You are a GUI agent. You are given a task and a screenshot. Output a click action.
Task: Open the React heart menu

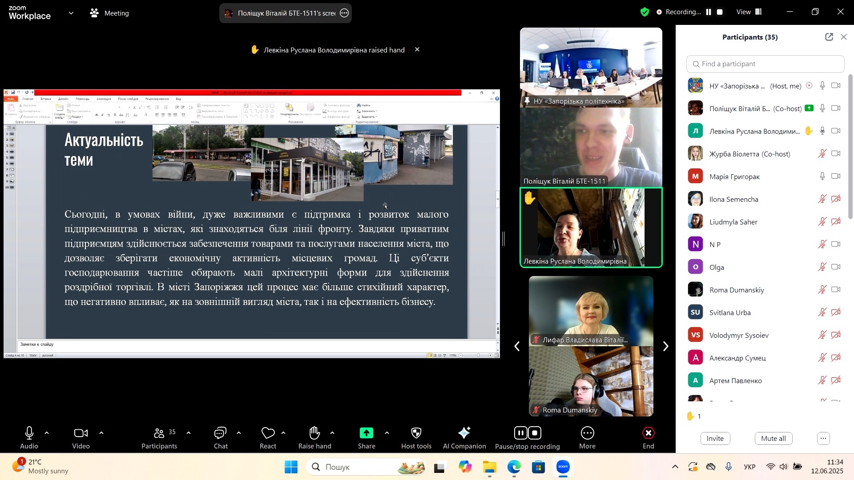(268, 434)
